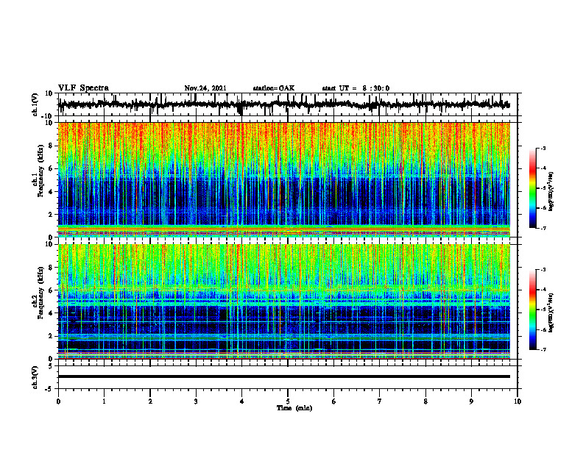Click the "-7" label on ch.1 color bar
Viewport: 583px width, 450px height.
tap(543, 228)
